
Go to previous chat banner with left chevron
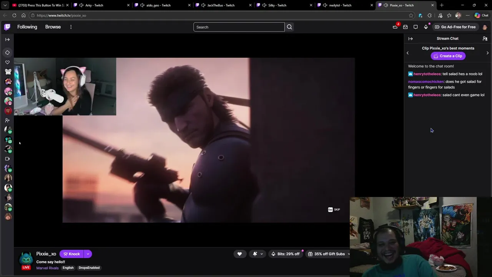coord(408,53)
